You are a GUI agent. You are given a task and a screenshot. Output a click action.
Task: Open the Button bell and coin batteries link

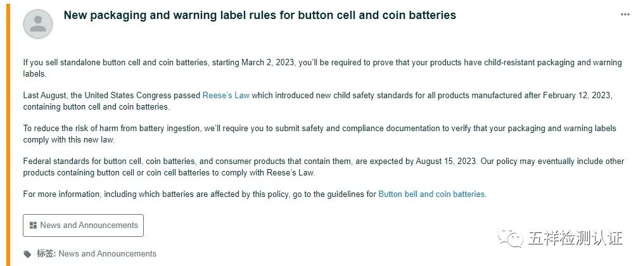click(x=432, y=194)
